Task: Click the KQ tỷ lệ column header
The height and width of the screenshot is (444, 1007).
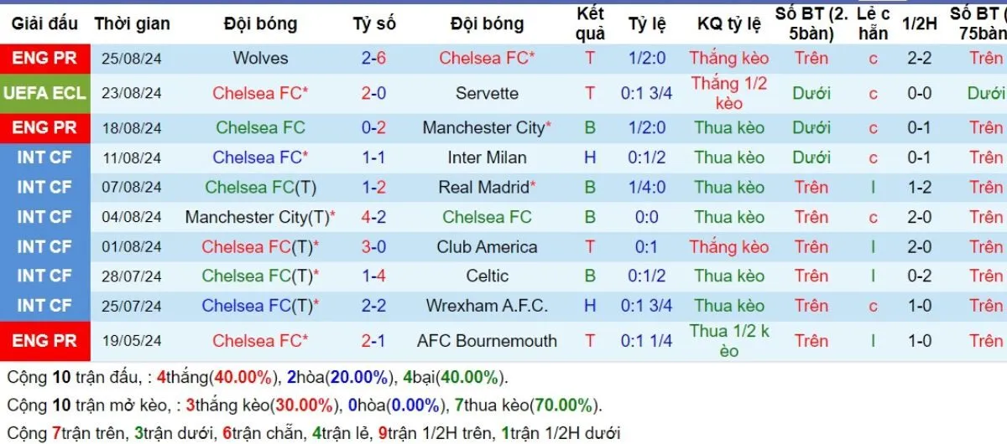Action: 729,23
